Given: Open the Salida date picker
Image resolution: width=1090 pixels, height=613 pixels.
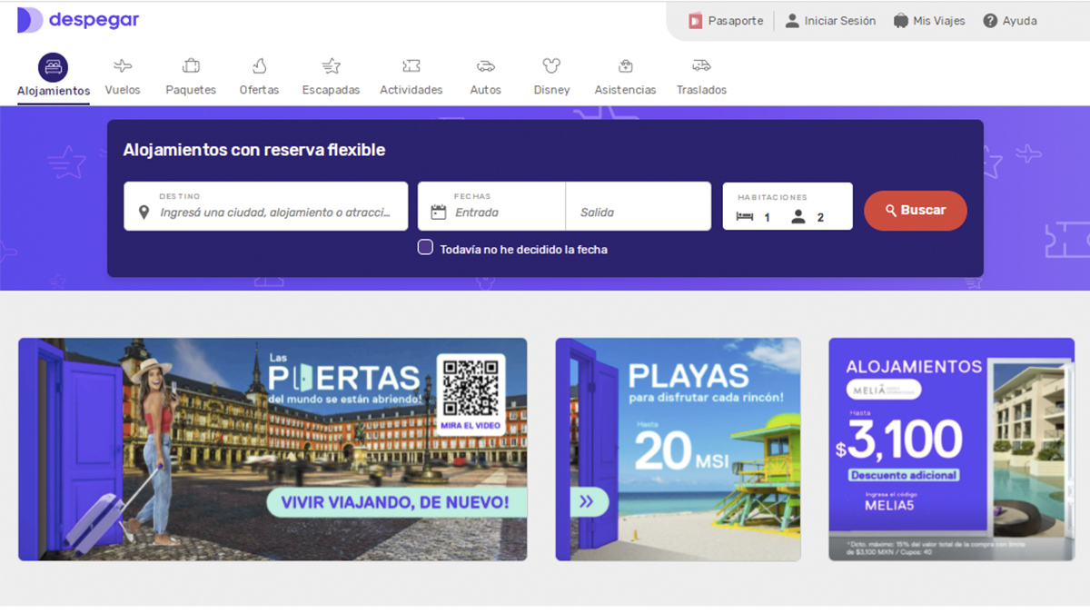Looking at the screenshot, I should tap(639, 206).
